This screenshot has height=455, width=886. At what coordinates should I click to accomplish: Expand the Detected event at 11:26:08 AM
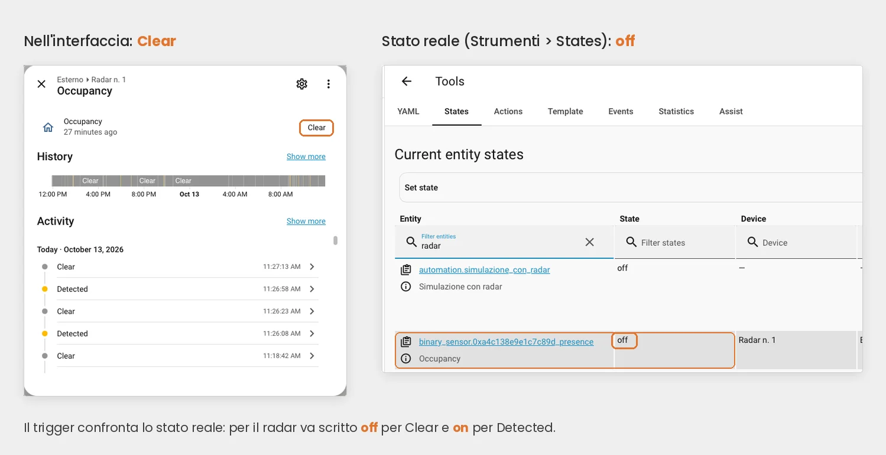tap(312, 333)
